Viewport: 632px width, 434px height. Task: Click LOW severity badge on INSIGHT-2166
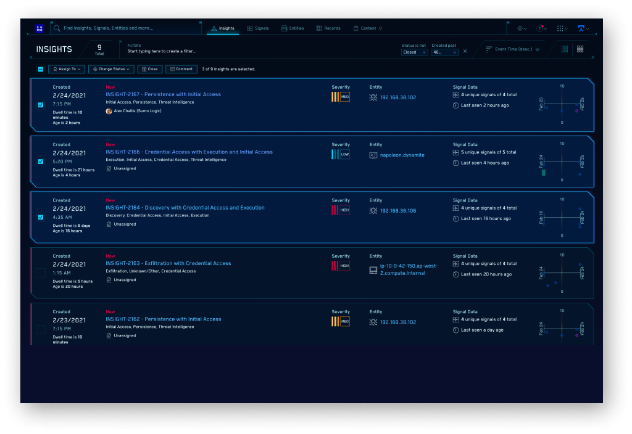click(341, 154)
